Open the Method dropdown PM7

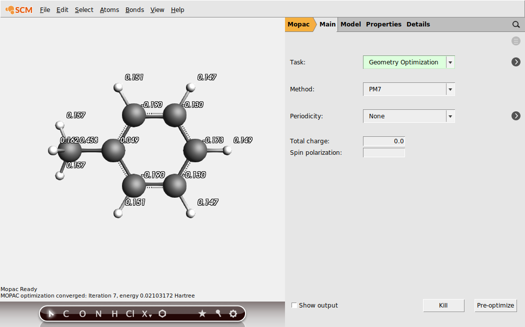[409, 89]
